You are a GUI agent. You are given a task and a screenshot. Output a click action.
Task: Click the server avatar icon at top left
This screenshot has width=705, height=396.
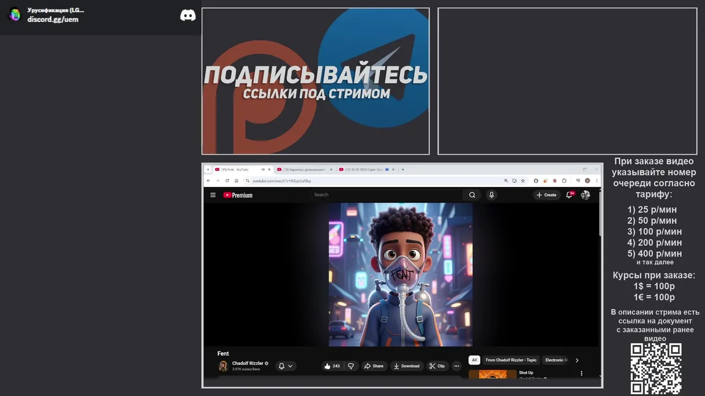[x=15, y=15]
